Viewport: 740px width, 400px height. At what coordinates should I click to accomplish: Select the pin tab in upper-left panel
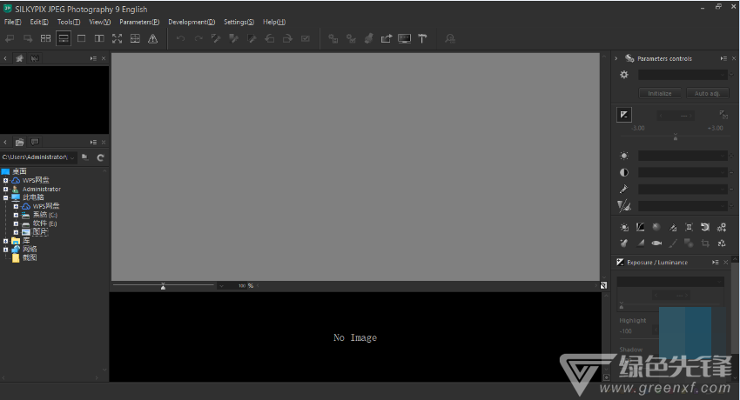tap(19, 58)
